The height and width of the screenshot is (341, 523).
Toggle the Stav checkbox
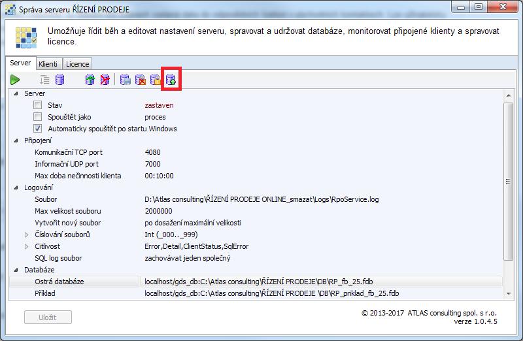pyautogui.click(x=38, y=105)
